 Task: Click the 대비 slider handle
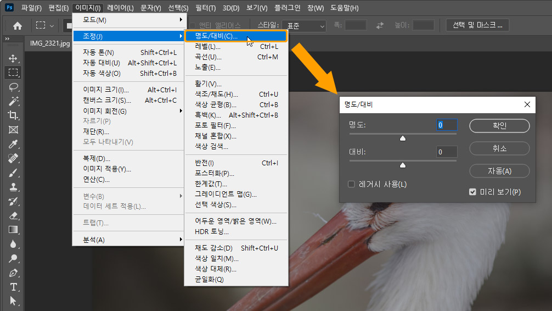click(x=403, y=165)
